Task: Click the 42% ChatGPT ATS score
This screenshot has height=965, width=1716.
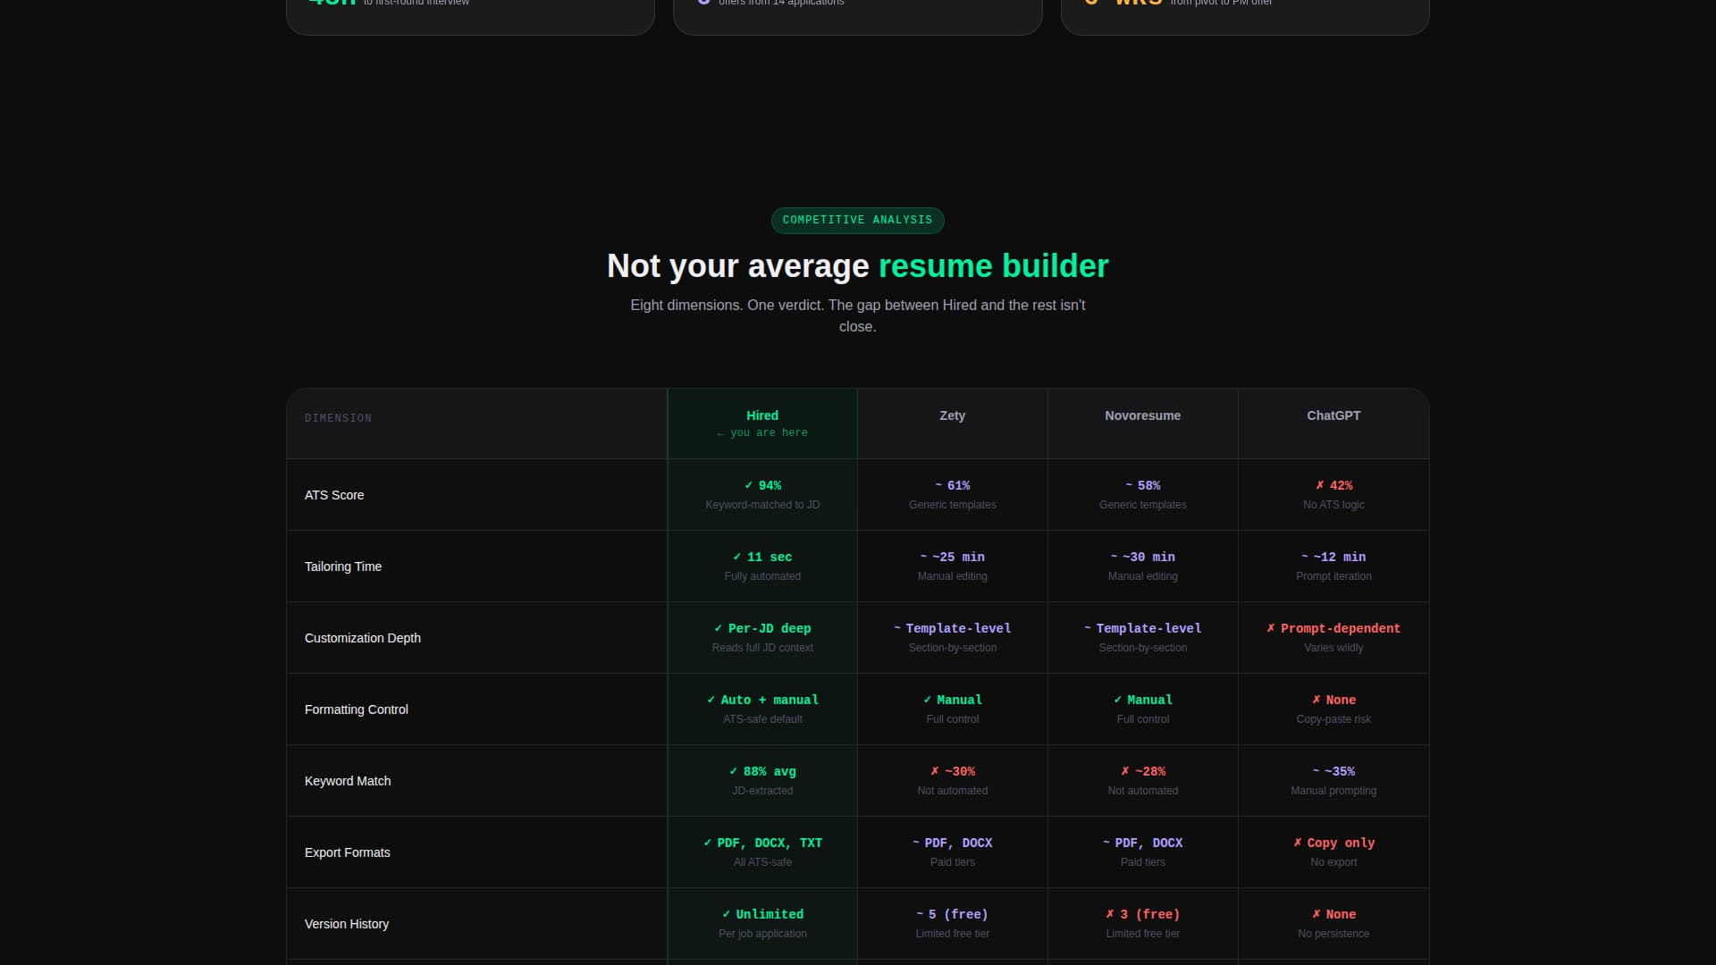Action: point(1333,485)
